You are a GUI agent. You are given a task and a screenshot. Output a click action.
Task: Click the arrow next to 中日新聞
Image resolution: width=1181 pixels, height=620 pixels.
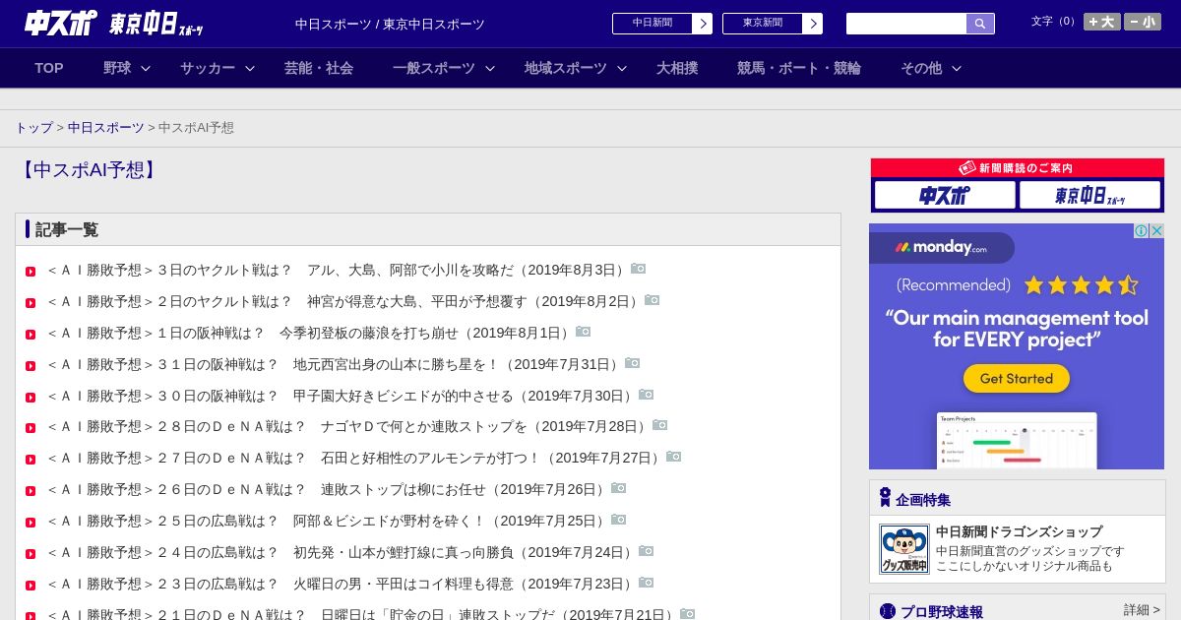pyautogui.click(x=703, y=24)
